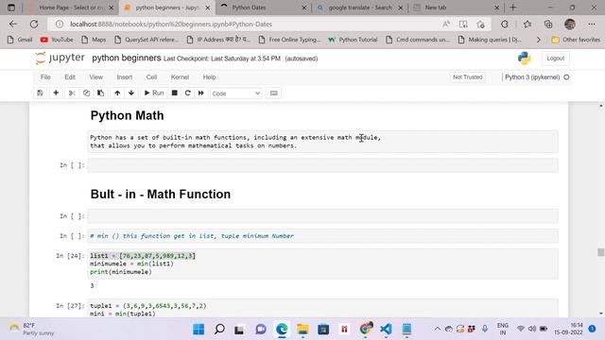Open Visual Studio Code from the taskbar
This screenshot has width=605, height=340.
(386, 330)
